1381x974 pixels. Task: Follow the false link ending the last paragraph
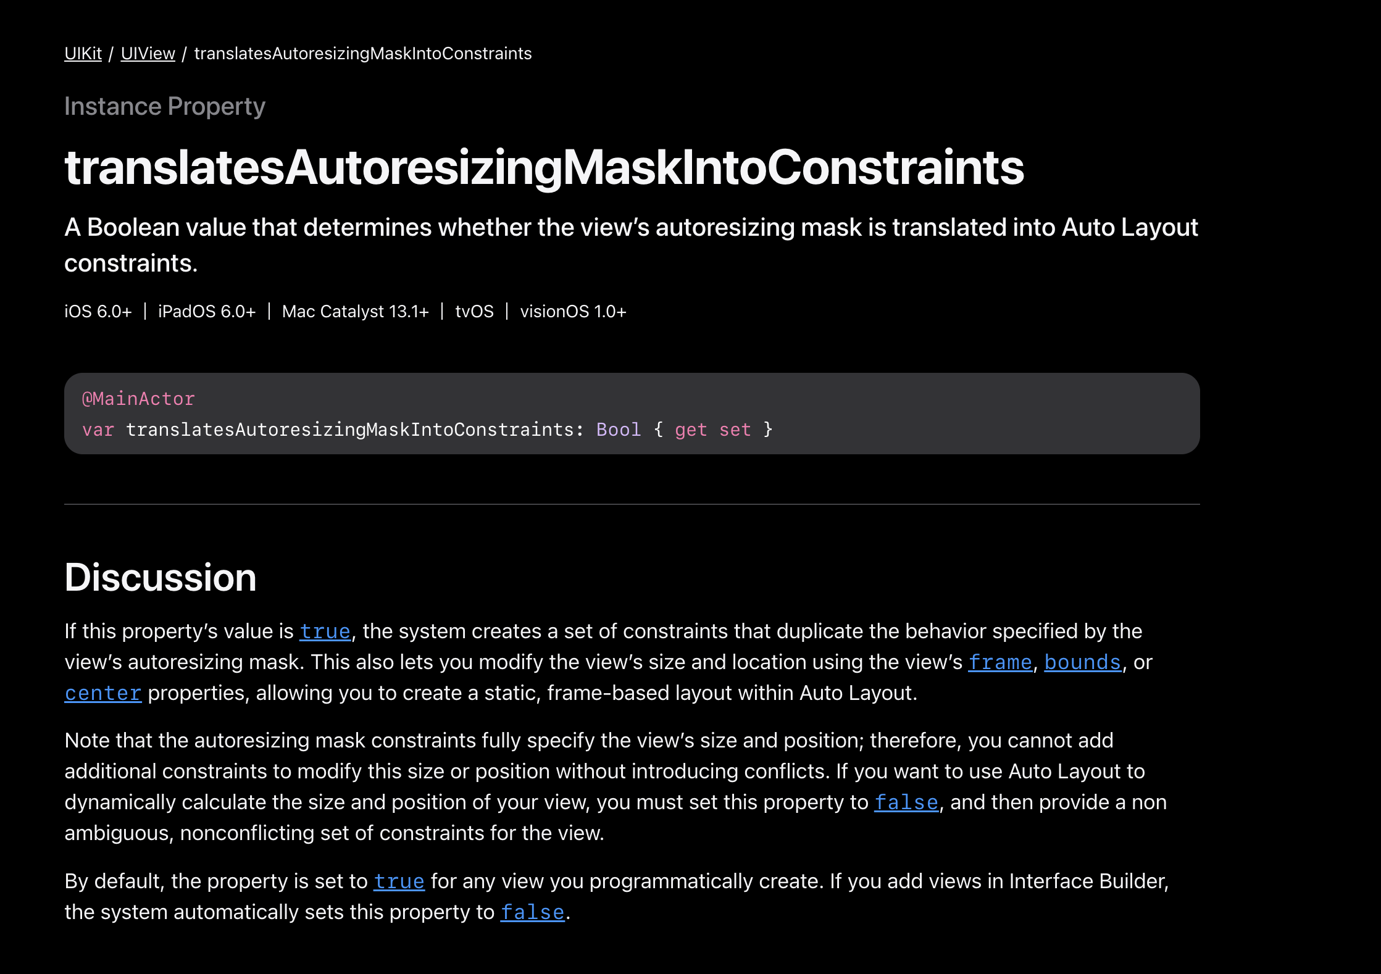532,912
